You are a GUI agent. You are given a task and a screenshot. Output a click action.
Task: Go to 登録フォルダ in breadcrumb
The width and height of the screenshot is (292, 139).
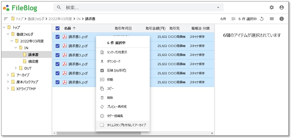(x=36, y=19)
